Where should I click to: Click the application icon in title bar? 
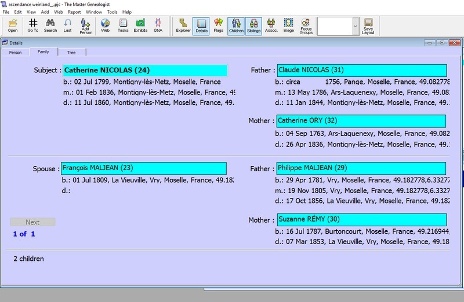click(x=4, y=4)
